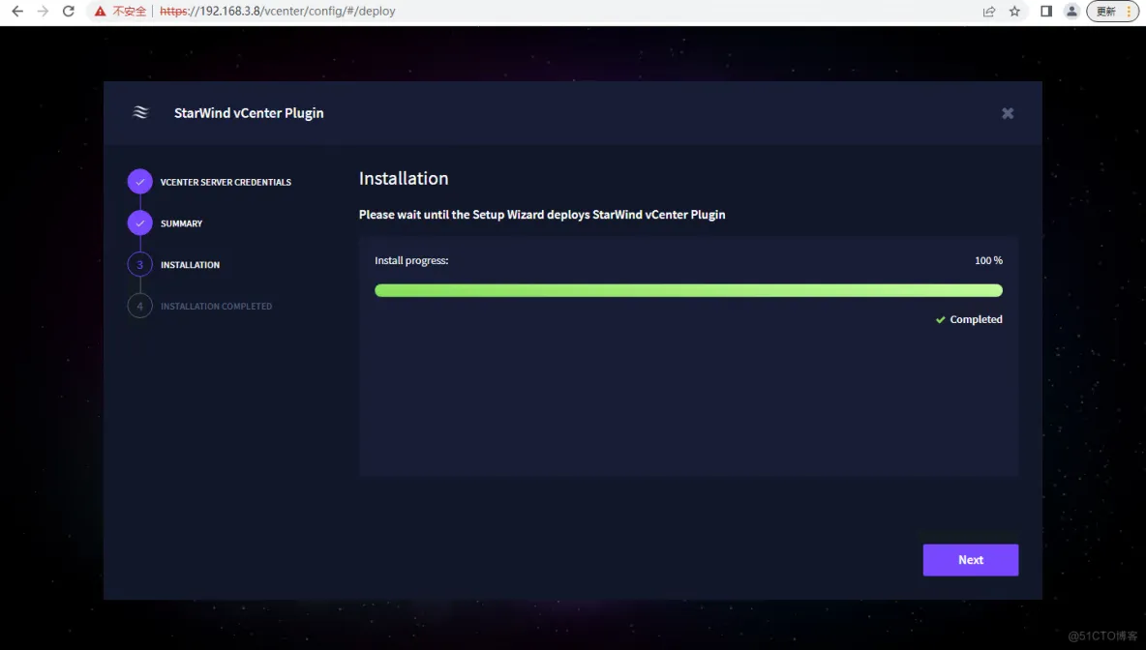Select the SUMMARY step checkmark circle
The width and height of the screenshot is (1146, 650).
point(139,223)
